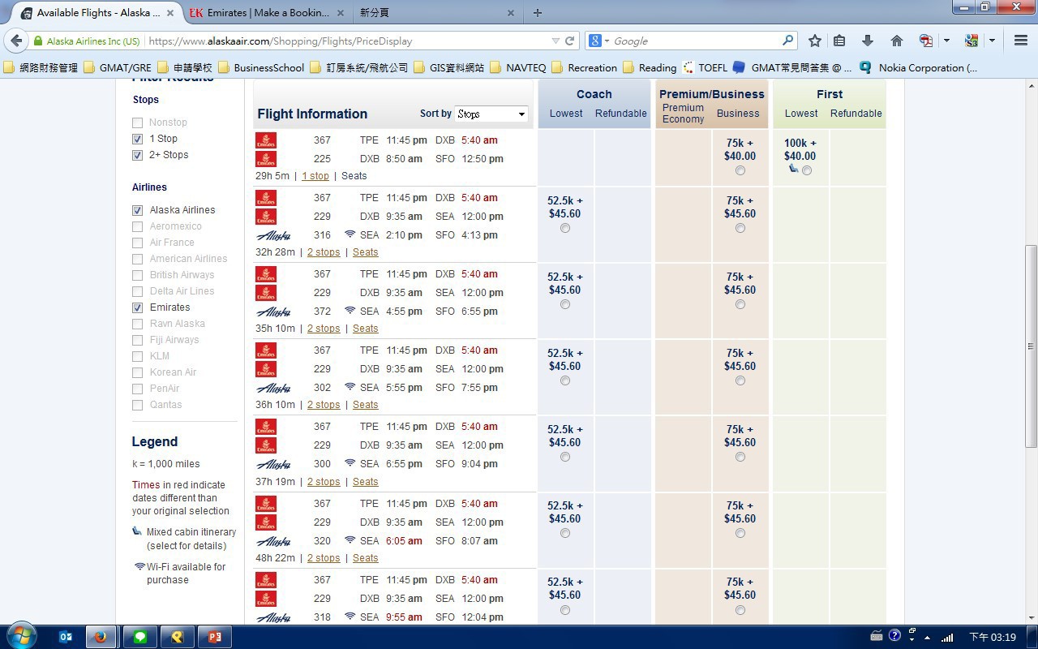1038x649 pixels.
Task: Close the Emirates booking tab
Action: (341, 13)
